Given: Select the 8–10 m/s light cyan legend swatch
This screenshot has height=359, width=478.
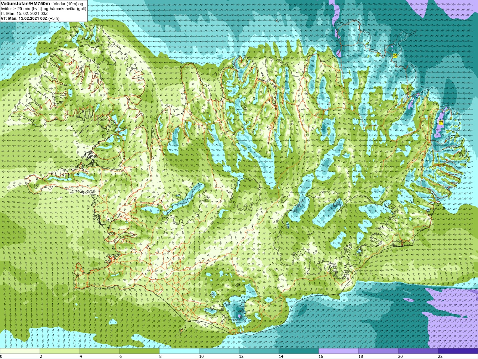Looking at the screenshot, I should pyautogui.click(x=179, y=351).
